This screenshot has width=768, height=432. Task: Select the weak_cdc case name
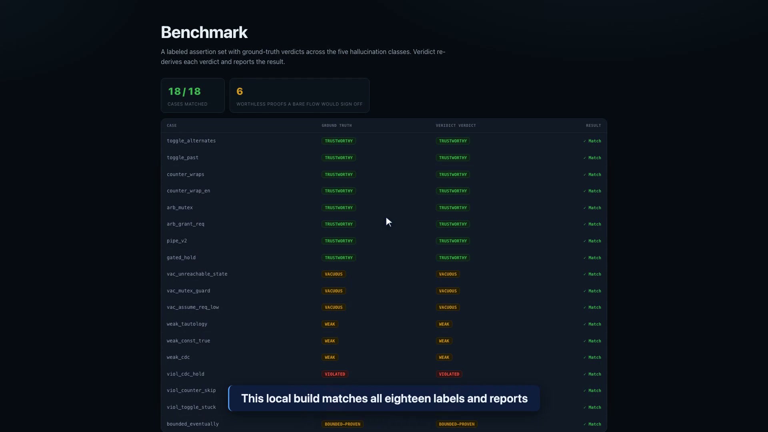(x=178, y=357)
